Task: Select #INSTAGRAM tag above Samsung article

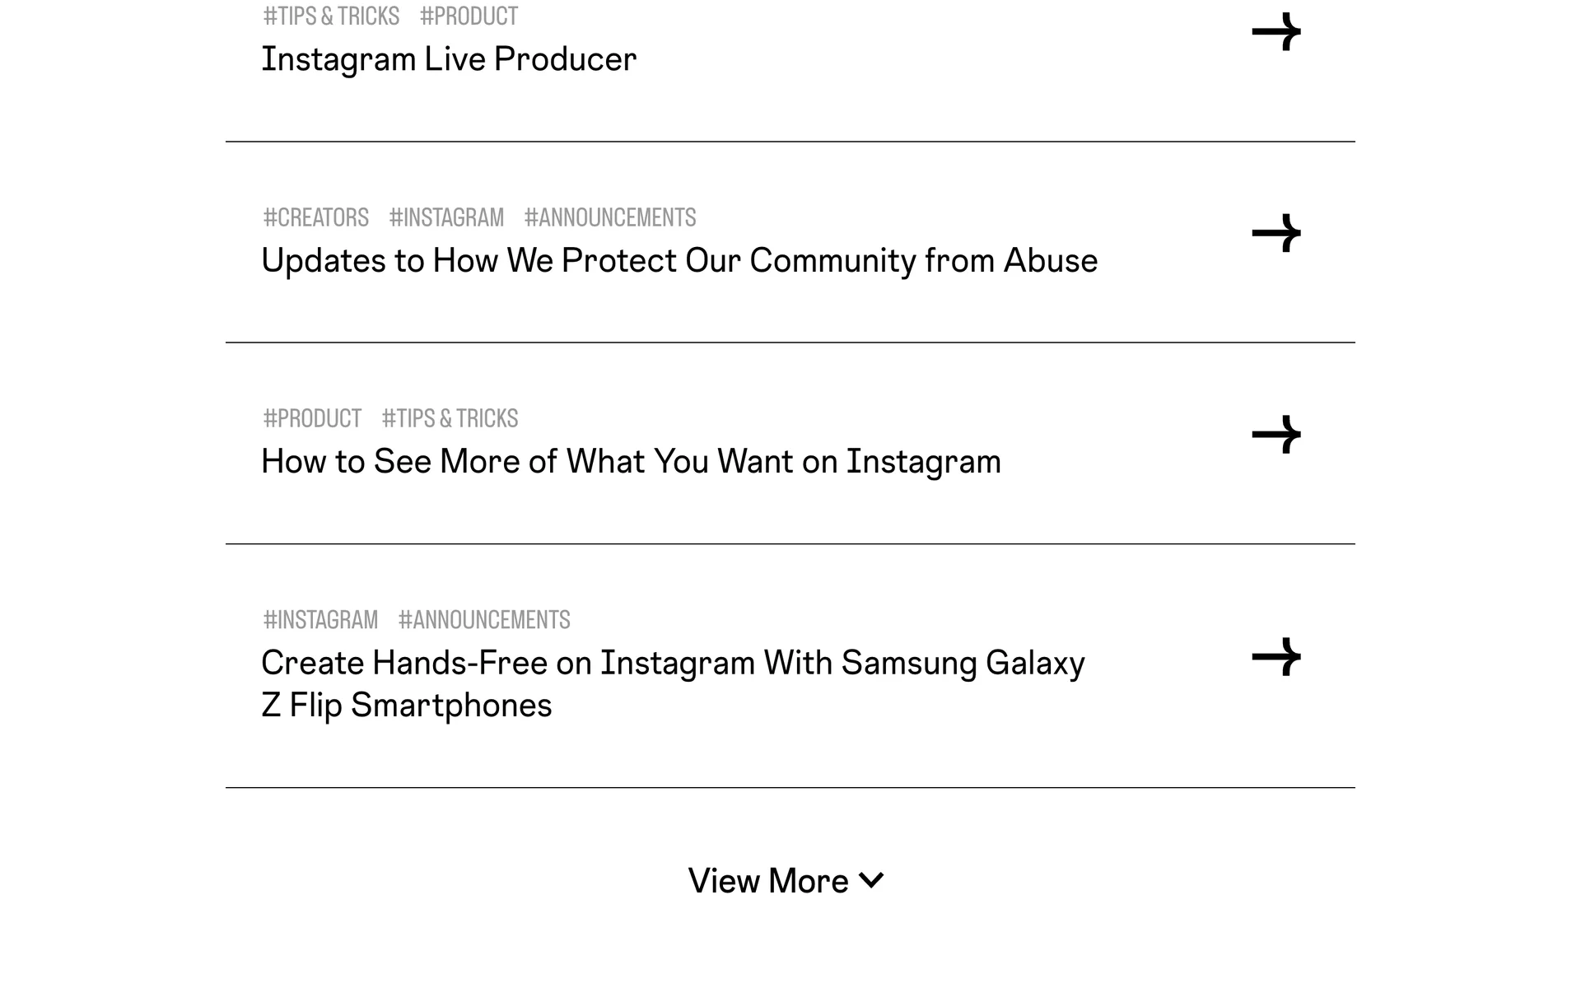Action: 320,619
